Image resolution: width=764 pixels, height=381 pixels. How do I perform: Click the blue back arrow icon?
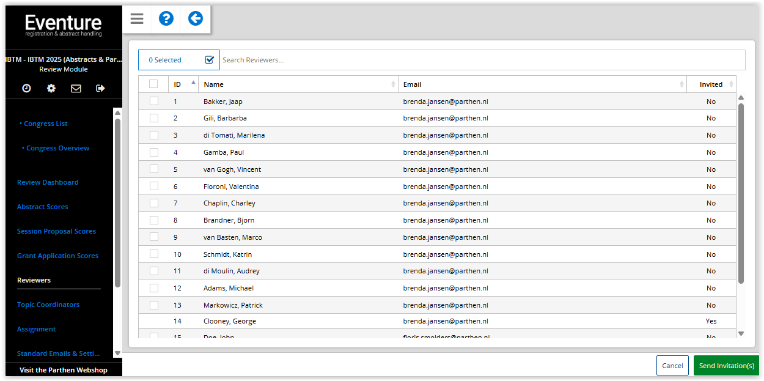coord(196,19)
